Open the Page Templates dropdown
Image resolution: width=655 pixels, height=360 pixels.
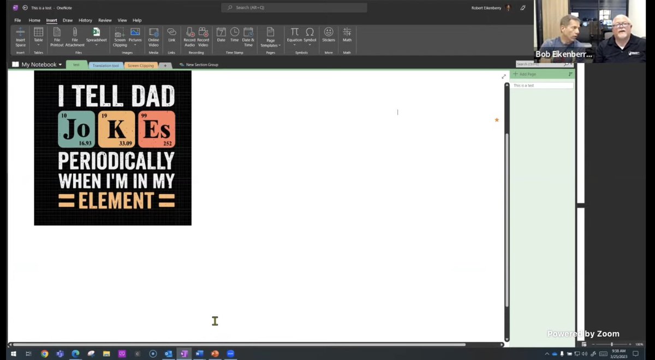pos(270,37)
